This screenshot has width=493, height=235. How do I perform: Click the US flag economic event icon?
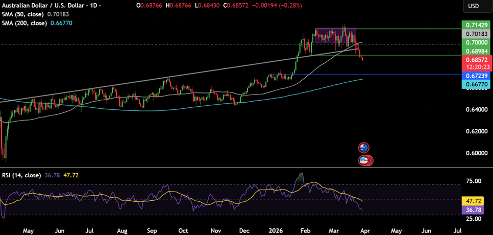click(x=364, y=160)
